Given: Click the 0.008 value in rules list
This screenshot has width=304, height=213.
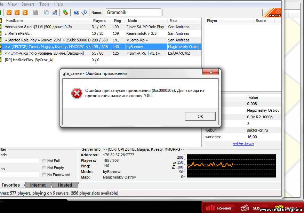Looking at the screenshot, I should click(x=252, y=104).
